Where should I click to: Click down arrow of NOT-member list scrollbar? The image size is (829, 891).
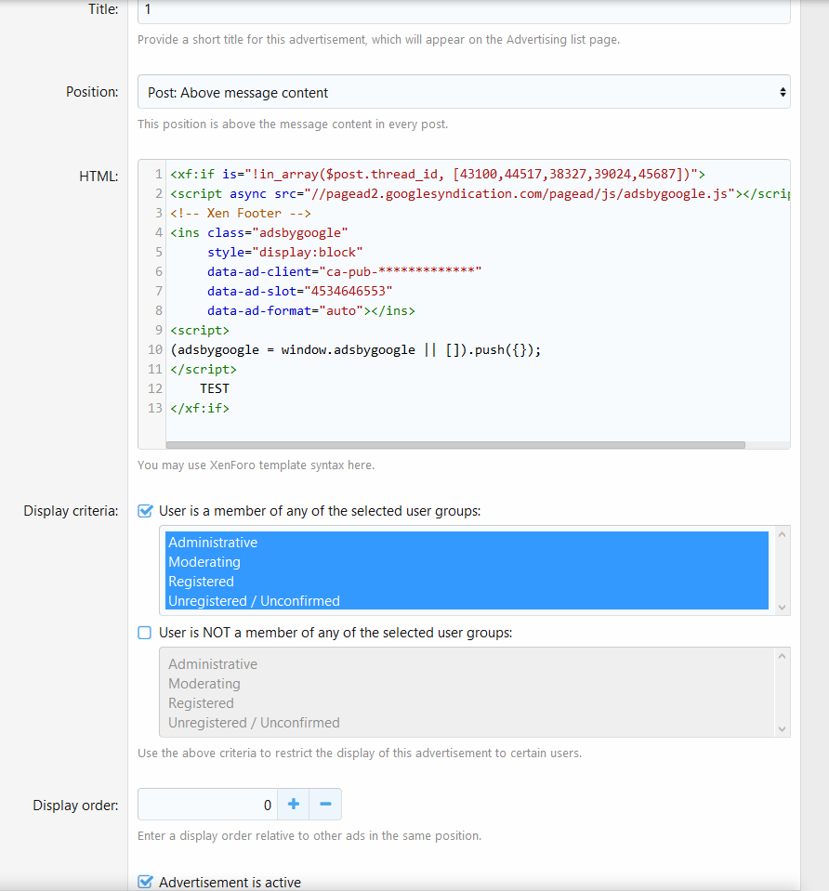(x=782, y=728)
